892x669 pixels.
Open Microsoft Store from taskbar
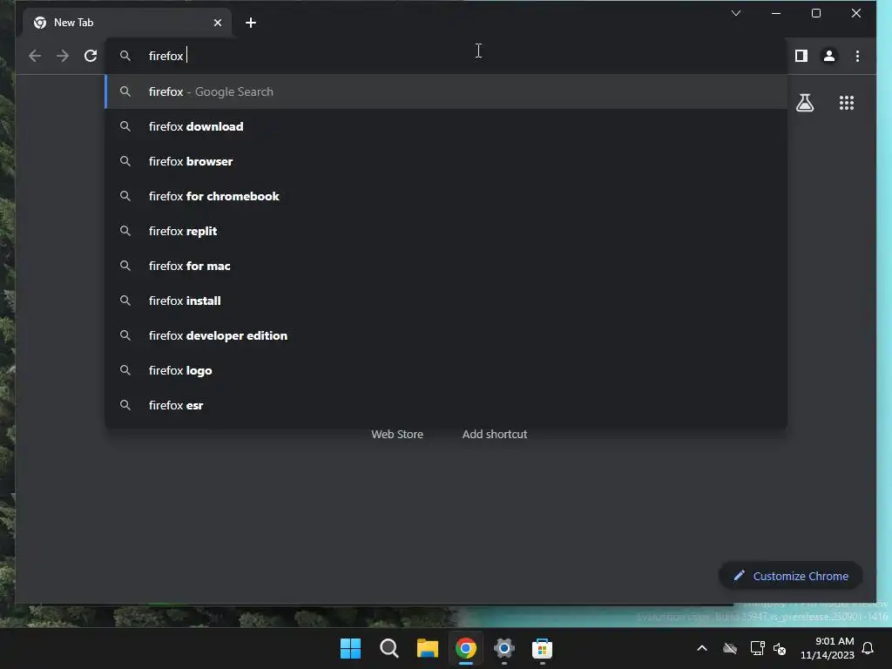[542, 648]
